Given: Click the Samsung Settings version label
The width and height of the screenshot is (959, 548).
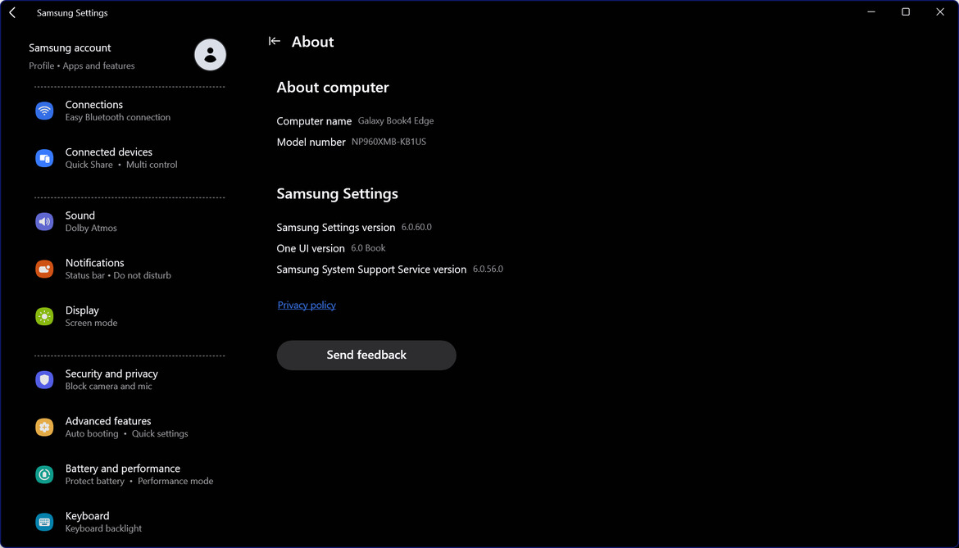Looking at the screenshot, I should [x=336, y=227].
